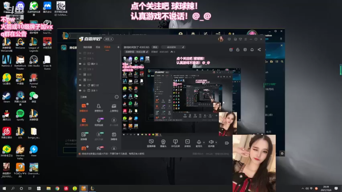Open taskbar search magnifier
The height and width of the screenshot is (192, 342).
point(13,188)
